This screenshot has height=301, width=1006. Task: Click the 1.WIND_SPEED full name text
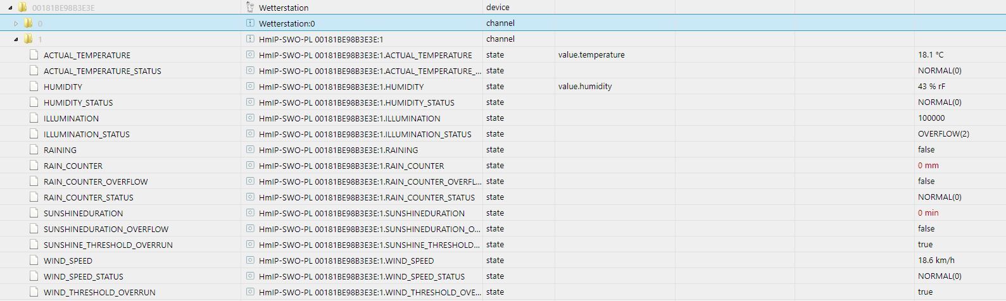[x=346, y=261]
